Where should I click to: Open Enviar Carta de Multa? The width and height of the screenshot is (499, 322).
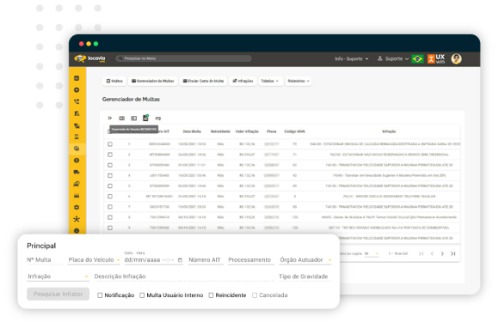[x=203, y=81]
